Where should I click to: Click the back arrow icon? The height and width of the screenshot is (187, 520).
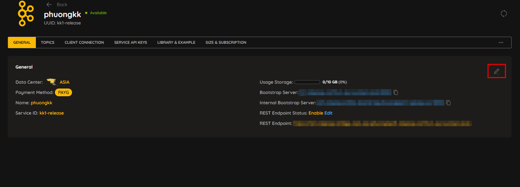49,5
